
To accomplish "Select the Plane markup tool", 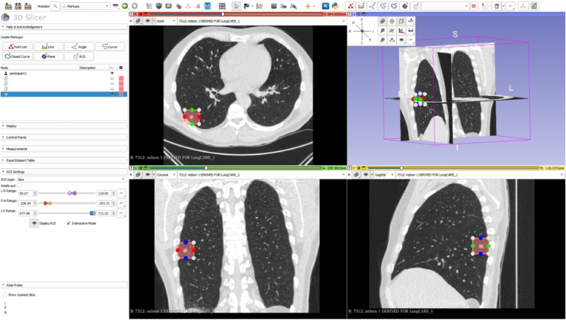I will [48, 56].
